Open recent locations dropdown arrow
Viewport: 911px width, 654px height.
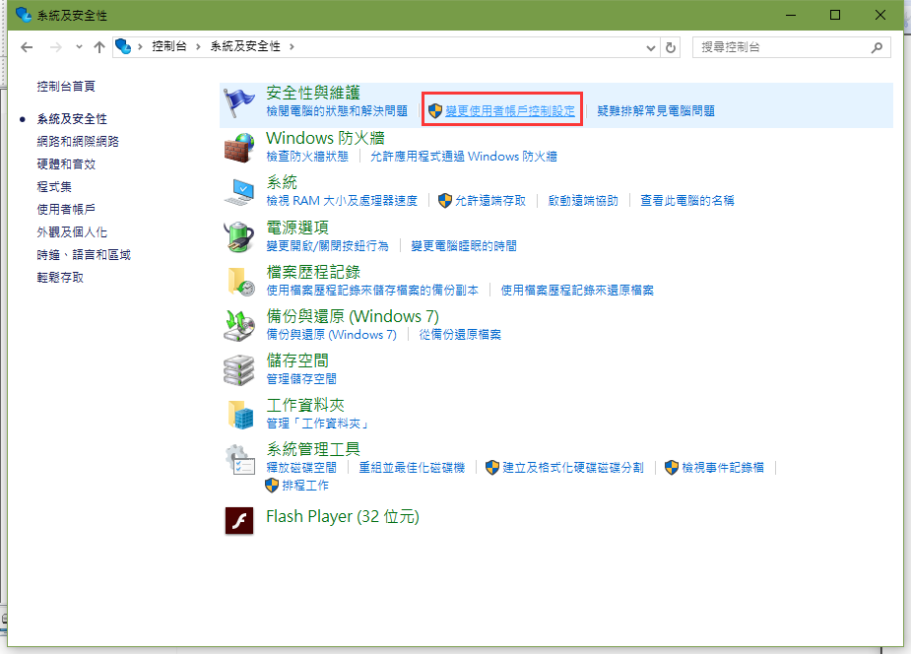coord(79,47)
